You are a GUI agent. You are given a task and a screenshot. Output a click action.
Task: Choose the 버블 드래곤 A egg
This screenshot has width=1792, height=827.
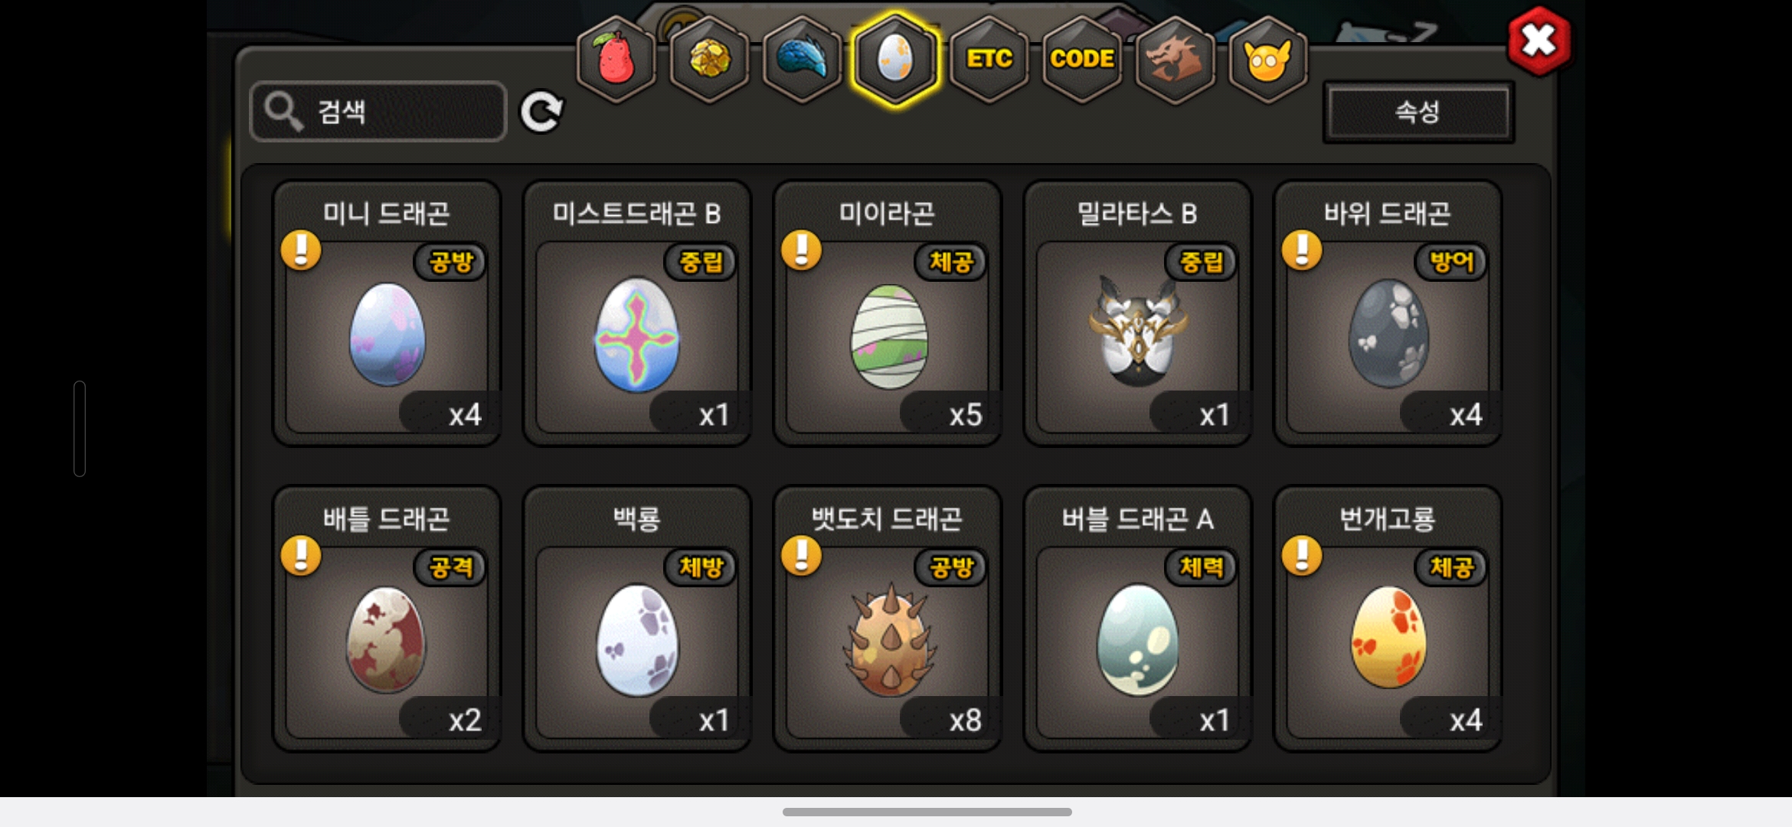point(1138,619)
